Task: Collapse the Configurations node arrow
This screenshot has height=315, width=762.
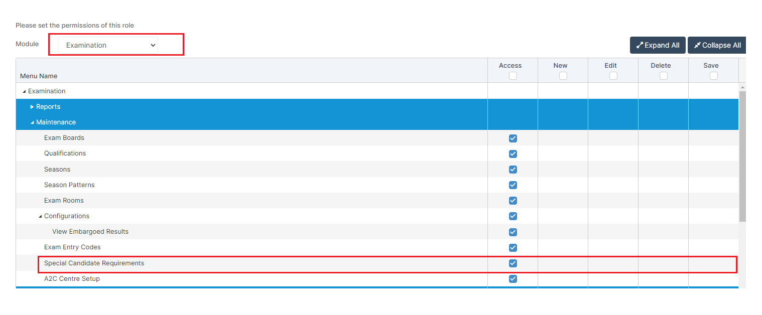Action: coord(40,216)
